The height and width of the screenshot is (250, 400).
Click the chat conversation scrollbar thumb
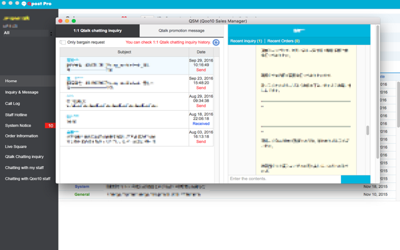pos(368,131)
